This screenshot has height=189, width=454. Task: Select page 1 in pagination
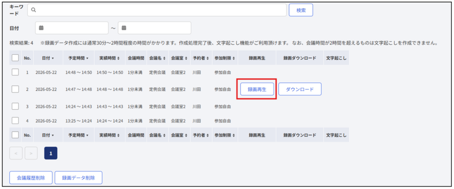click(x=51, y=154)
